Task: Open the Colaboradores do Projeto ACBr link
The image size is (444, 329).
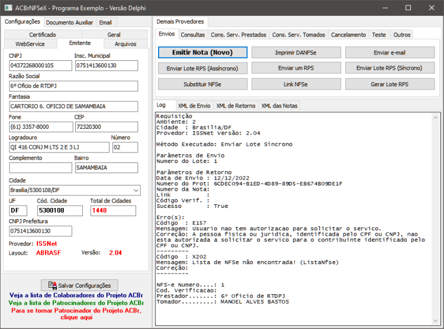Action: point(76,295)
